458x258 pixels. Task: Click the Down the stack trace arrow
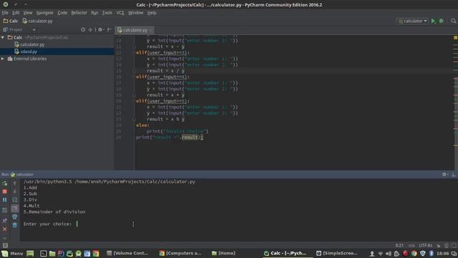(x=14, y=191)
